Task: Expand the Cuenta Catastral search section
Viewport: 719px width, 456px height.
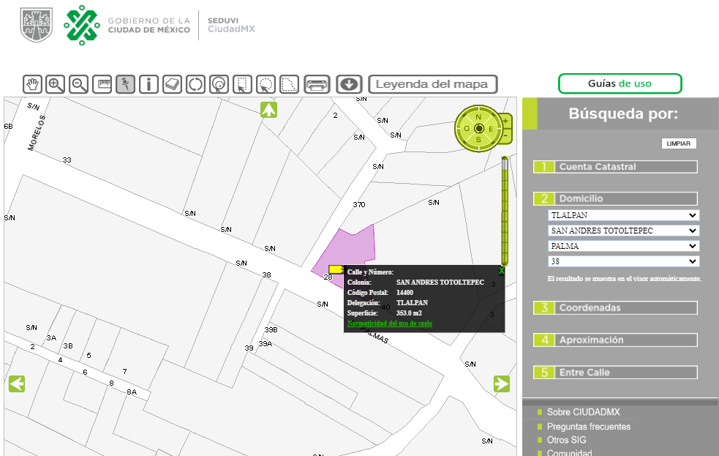Action: point(615,167)
